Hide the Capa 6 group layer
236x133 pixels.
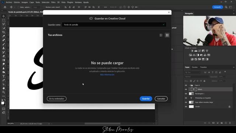point(186,85)
